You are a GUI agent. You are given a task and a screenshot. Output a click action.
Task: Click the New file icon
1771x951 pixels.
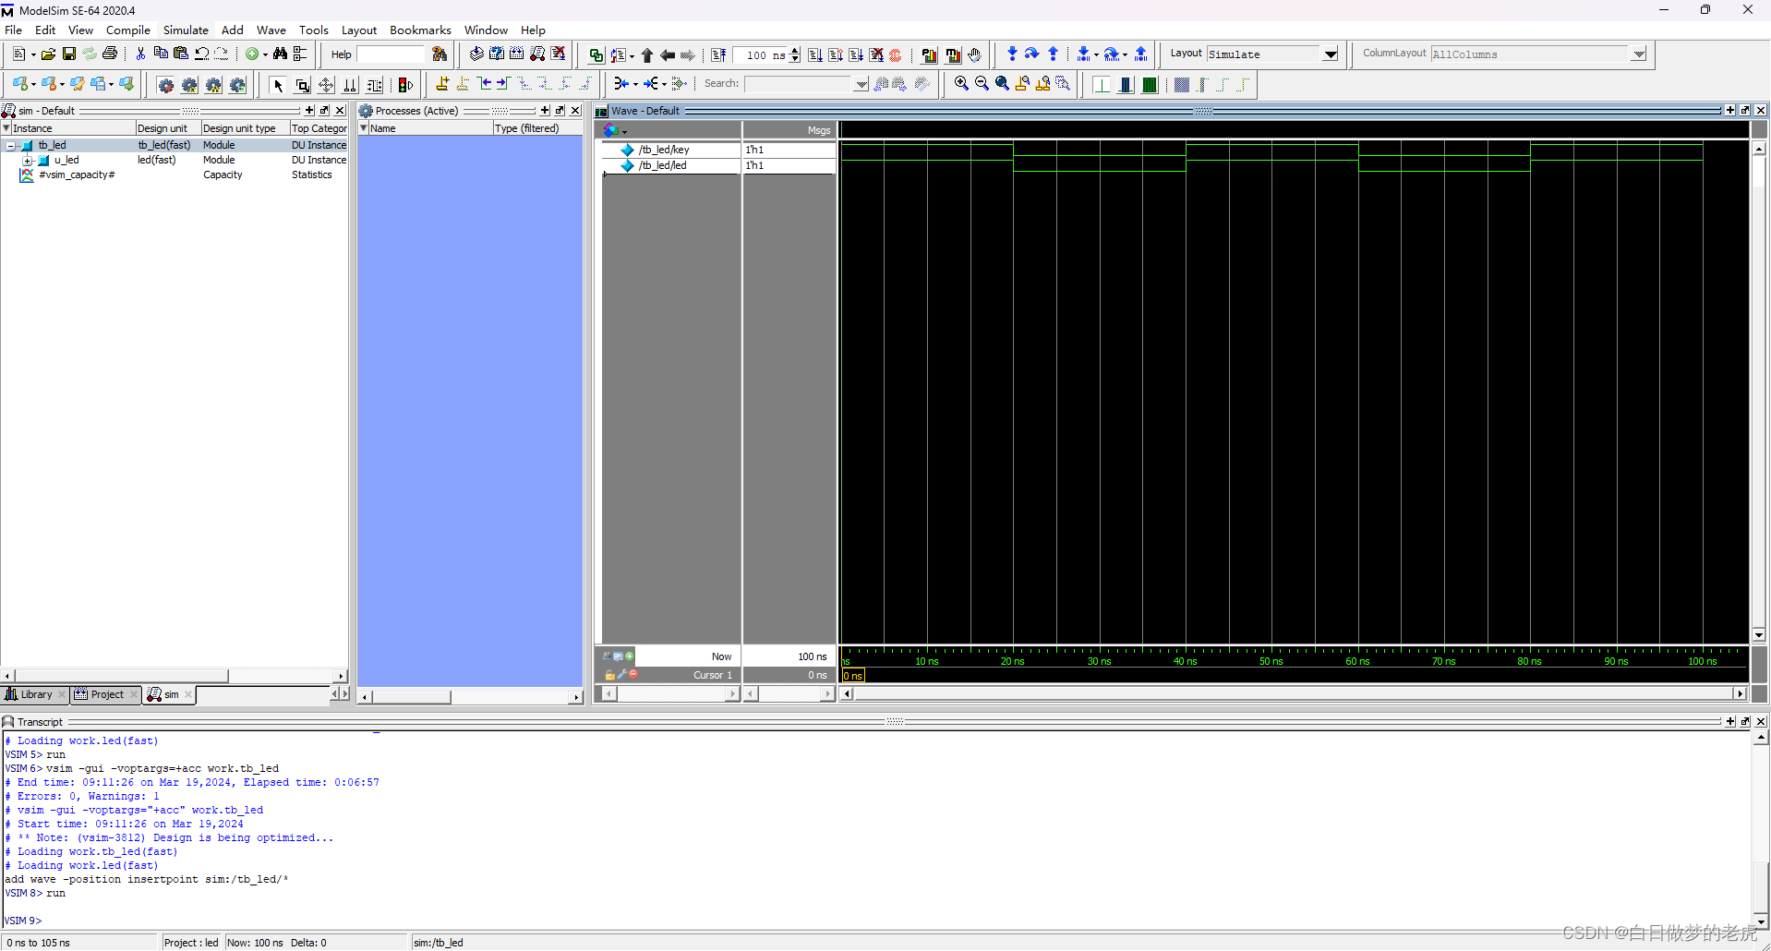(18, 54)
